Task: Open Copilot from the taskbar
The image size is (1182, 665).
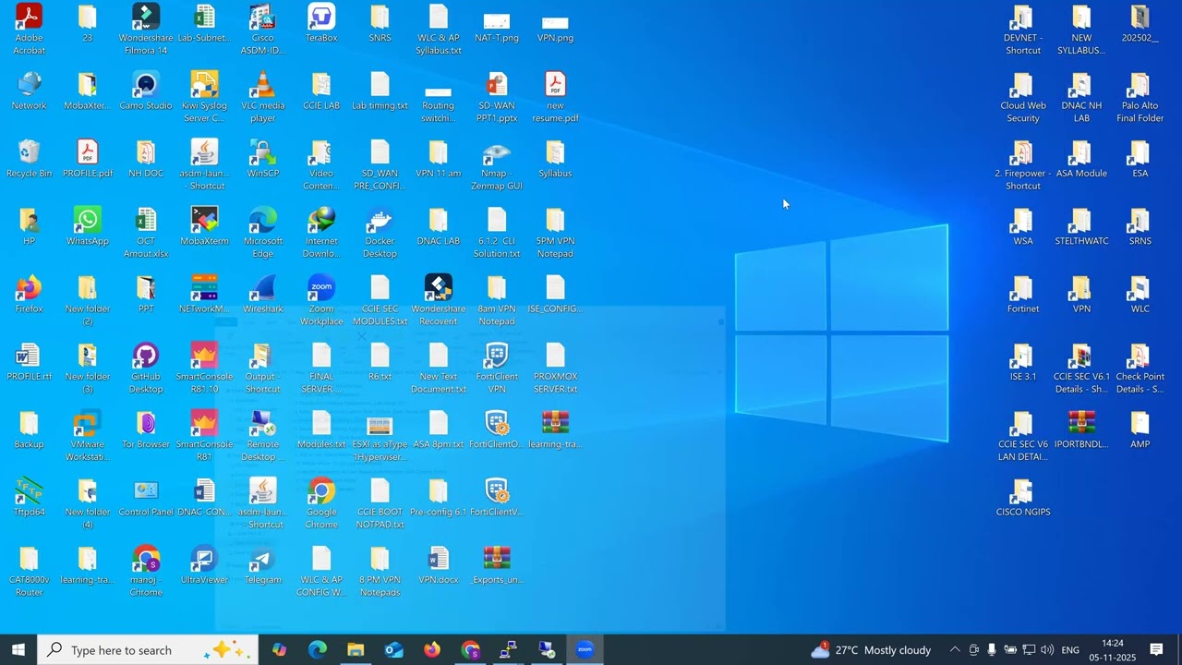Action: 279,650
